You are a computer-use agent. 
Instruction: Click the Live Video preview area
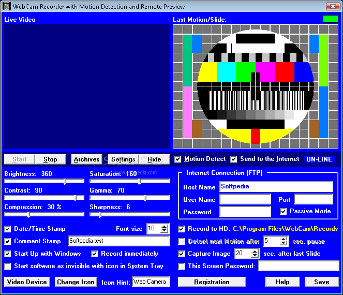coord(87,86)
